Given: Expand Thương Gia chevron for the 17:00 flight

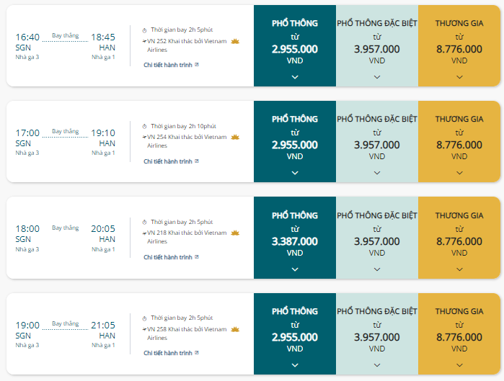Looking at the screenshot, I should (459, 173).
